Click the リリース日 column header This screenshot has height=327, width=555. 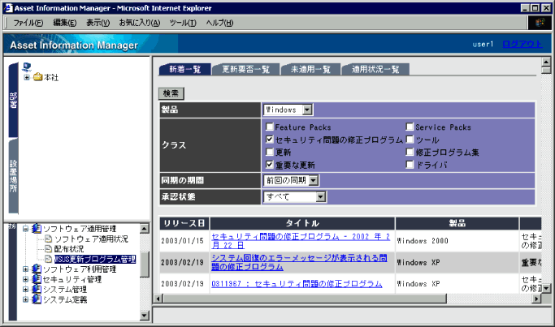[x=184, y=223]
